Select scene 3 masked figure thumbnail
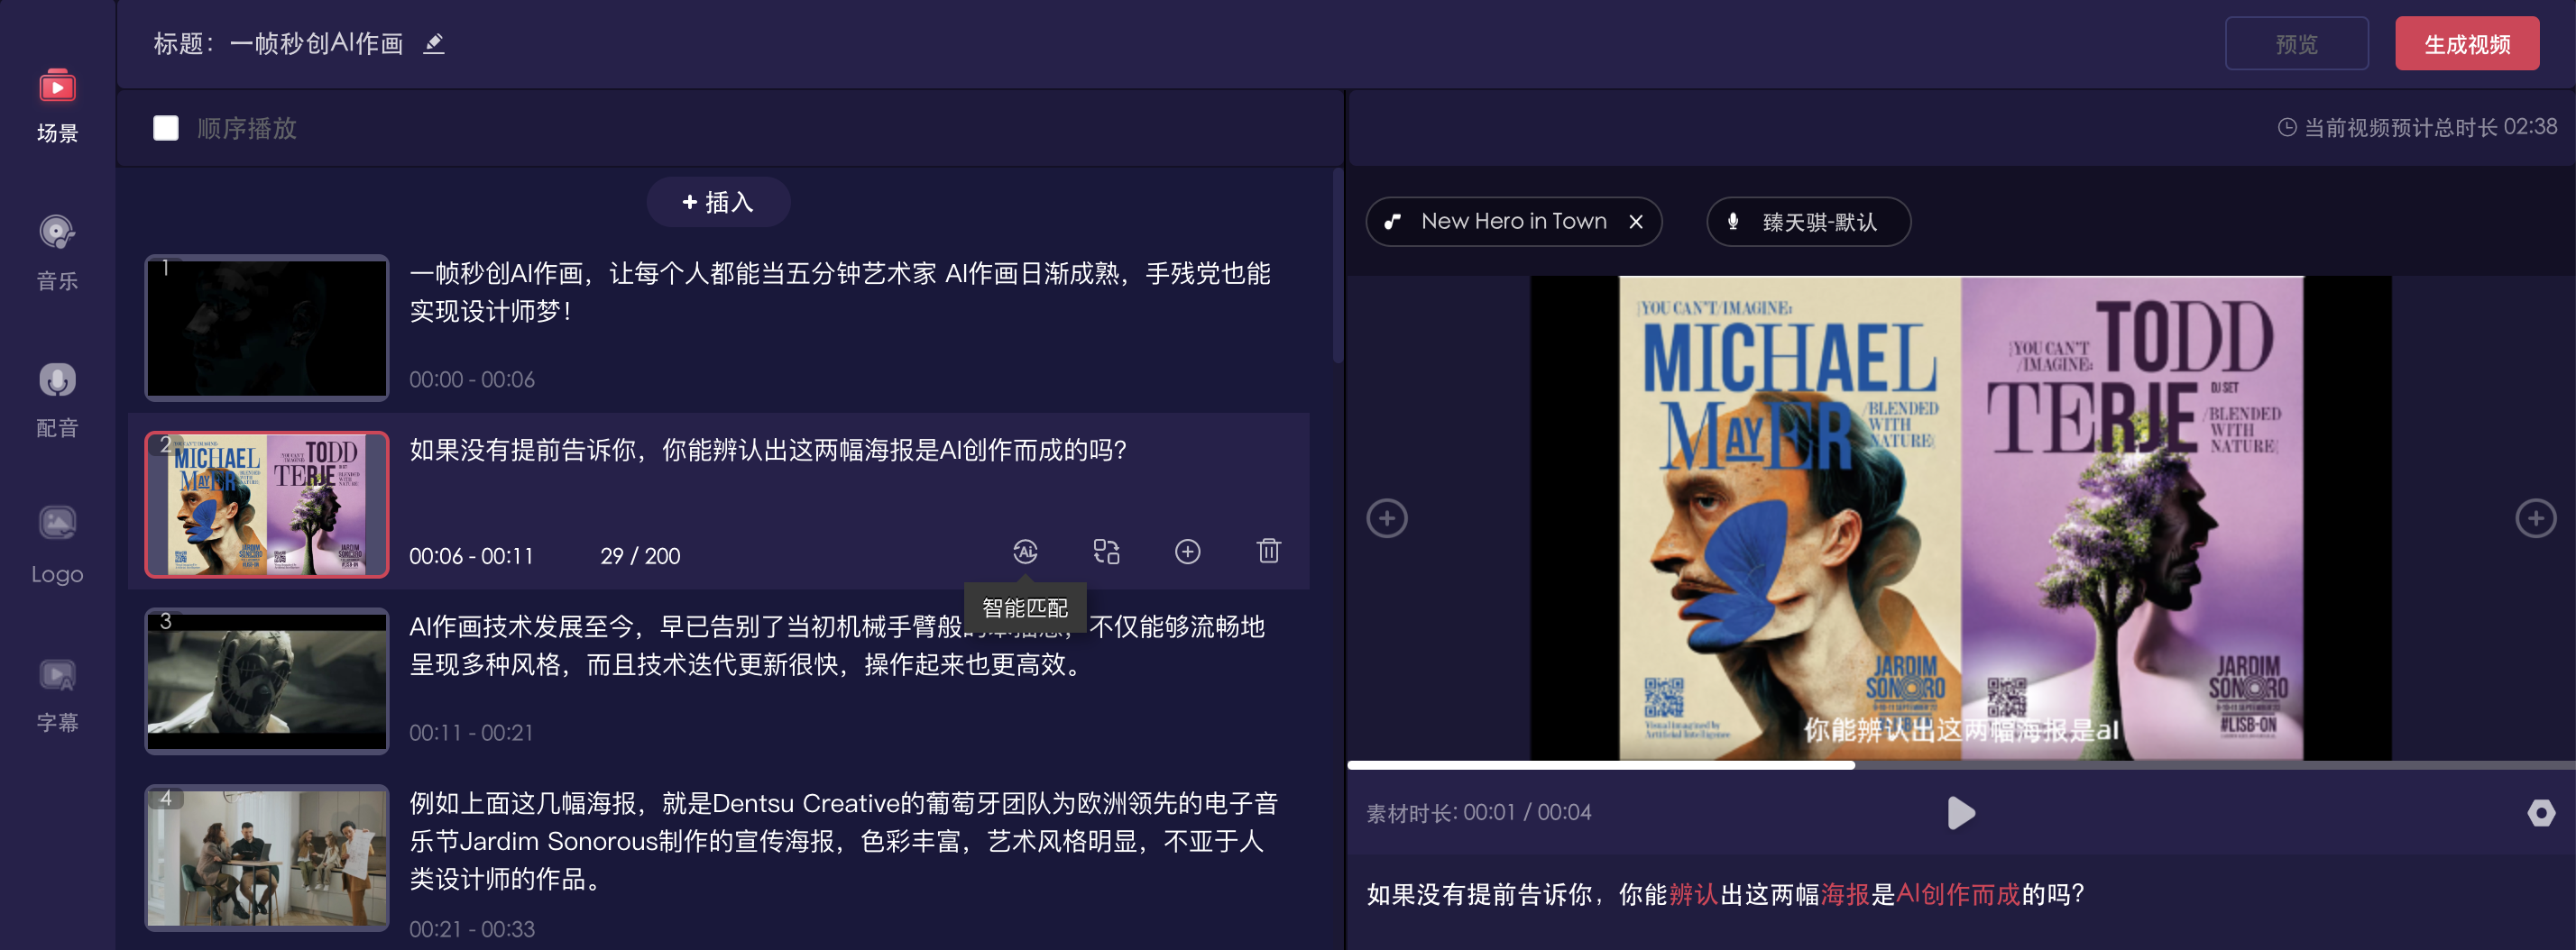This screenshot has width=2576, height=950. pos(267,681)
